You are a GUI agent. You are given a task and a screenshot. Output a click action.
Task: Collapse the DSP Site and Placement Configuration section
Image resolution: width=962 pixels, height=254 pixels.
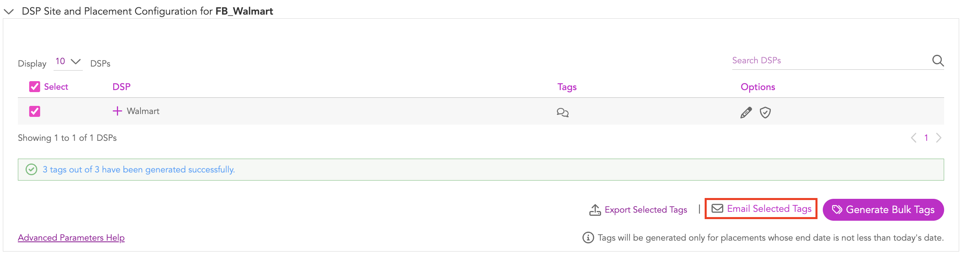(x=9, y=11)
